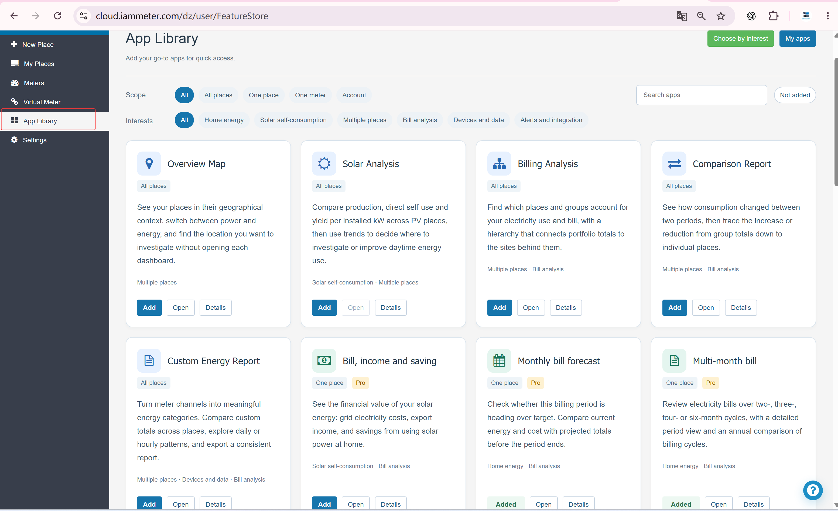
Task: Filter interests by Home energy
Action: point(224,120)
